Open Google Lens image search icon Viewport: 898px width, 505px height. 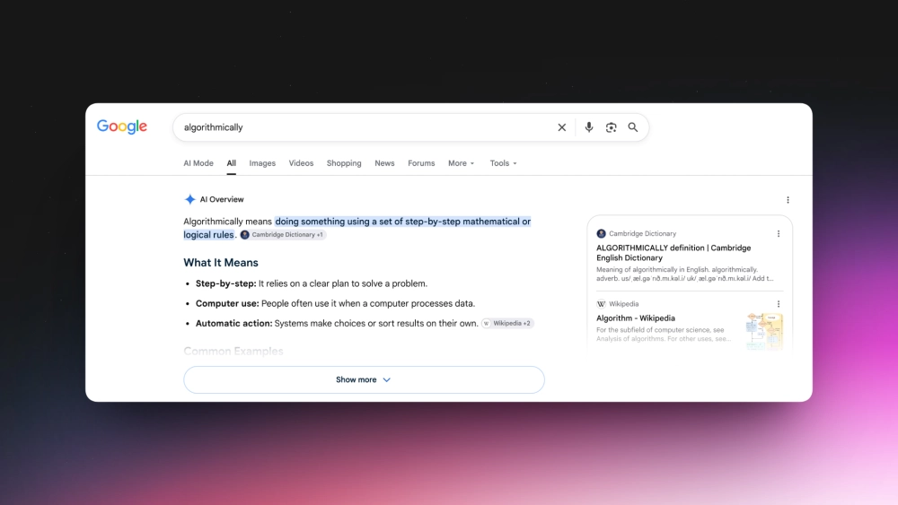(611, 127)
